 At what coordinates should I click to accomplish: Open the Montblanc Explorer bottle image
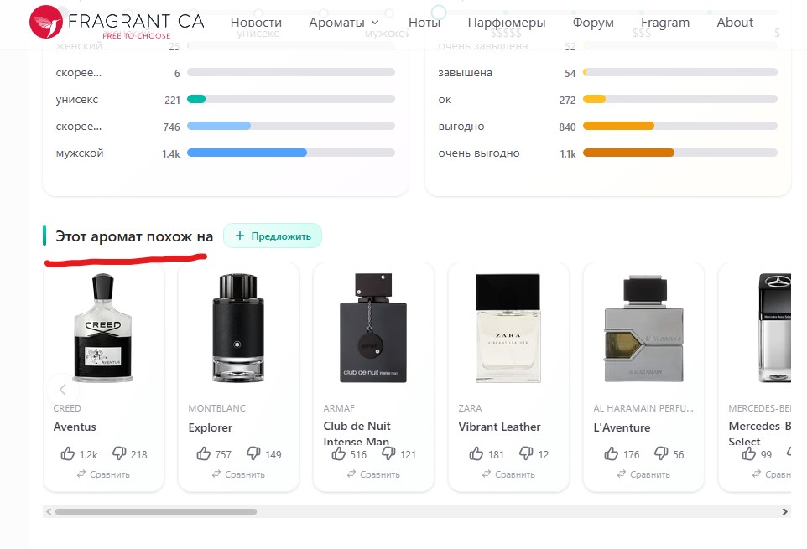[x=238, y=328]
